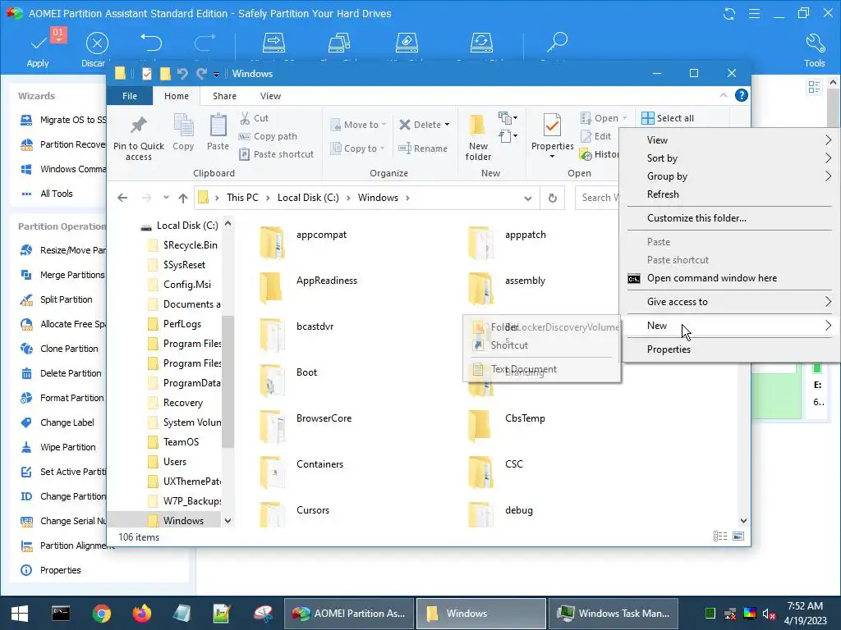
Task: Open the Copy to dropdown
Action: coord(358,148)
